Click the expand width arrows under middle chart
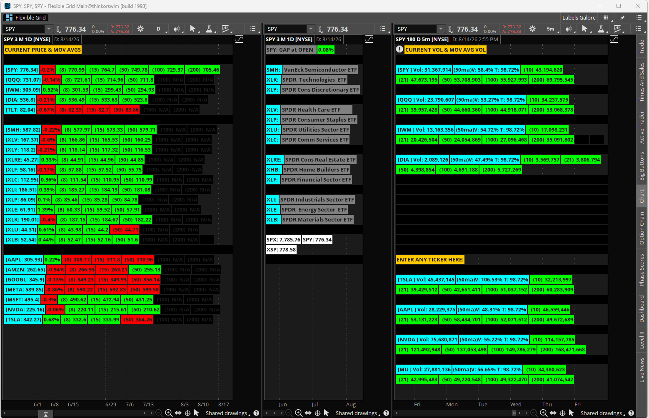Image resolution: width=649 pixels, height=418 pixels. pos(308,413)
